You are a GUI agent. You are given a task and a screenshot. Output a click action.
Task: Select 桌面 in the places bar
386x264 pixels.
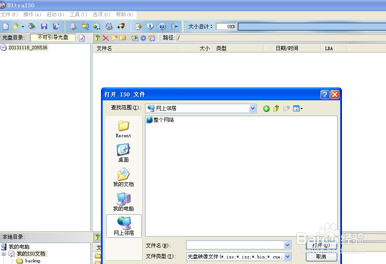[x=123, y=153]
